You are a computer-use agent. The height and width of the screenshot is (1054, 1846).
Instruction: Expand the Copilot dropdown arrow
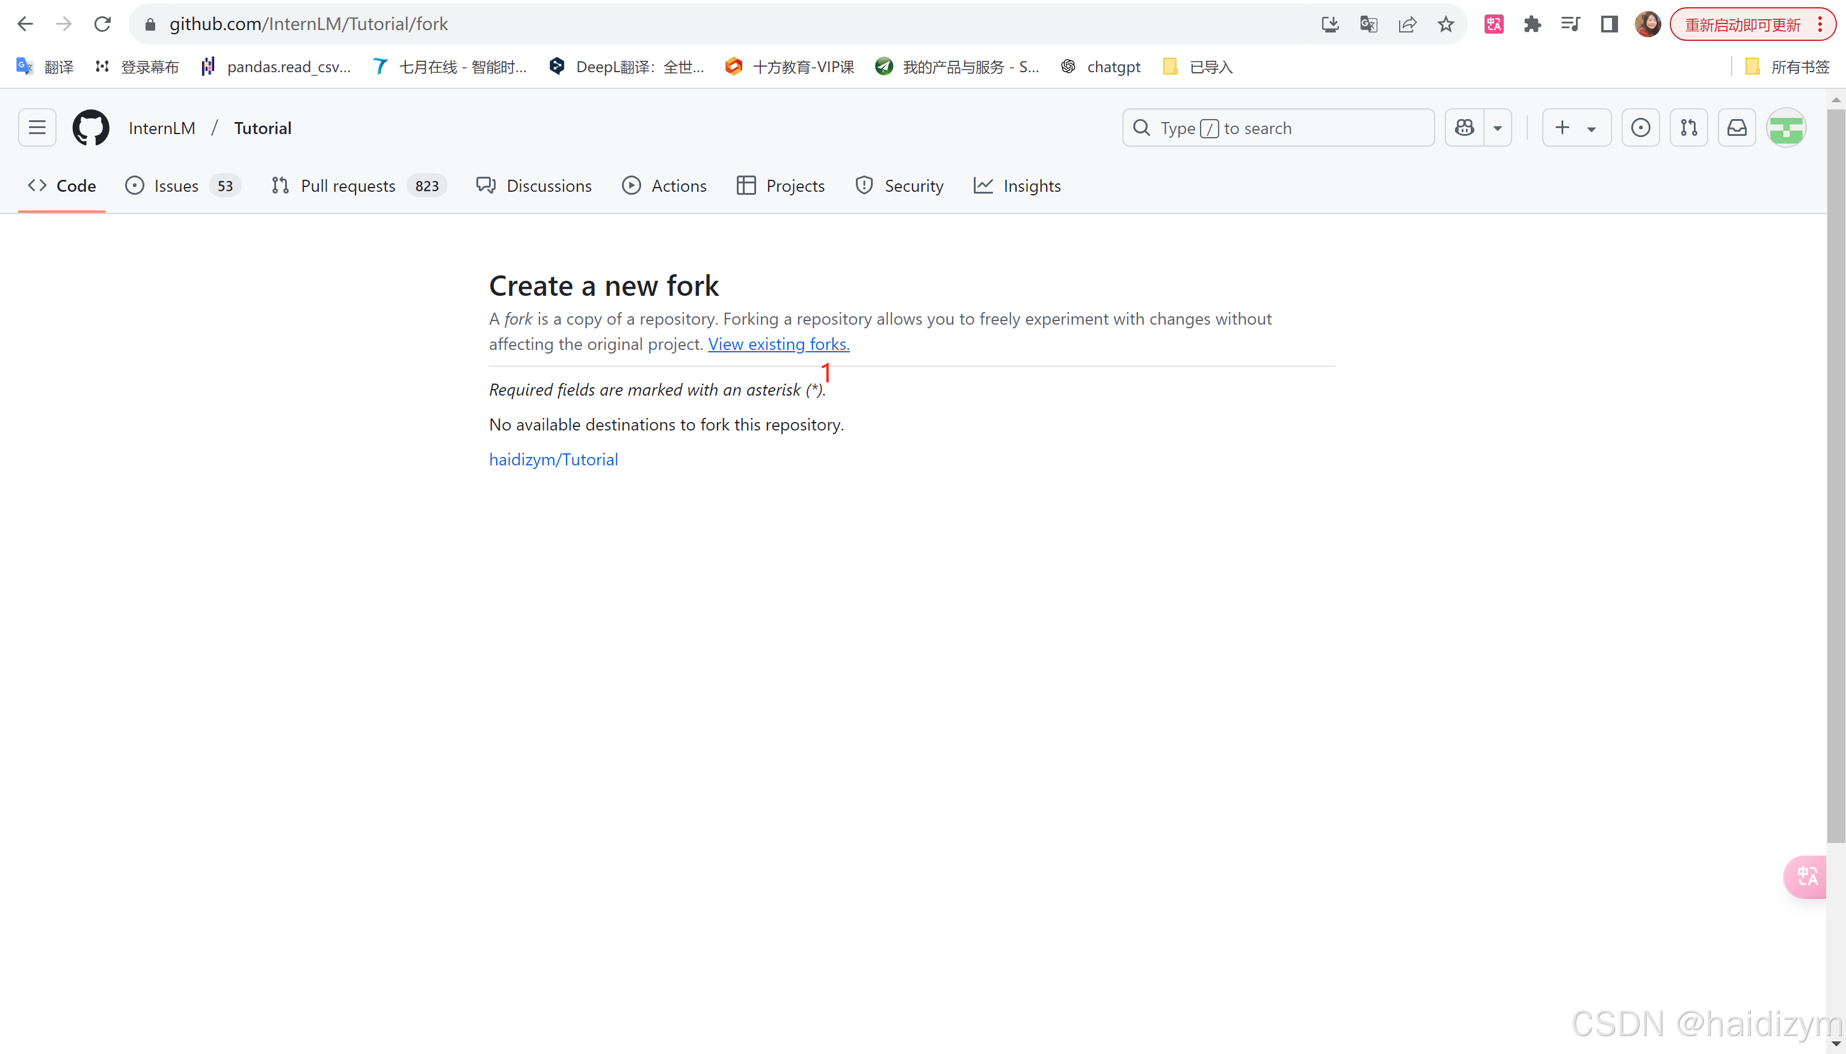(1498, 128)
